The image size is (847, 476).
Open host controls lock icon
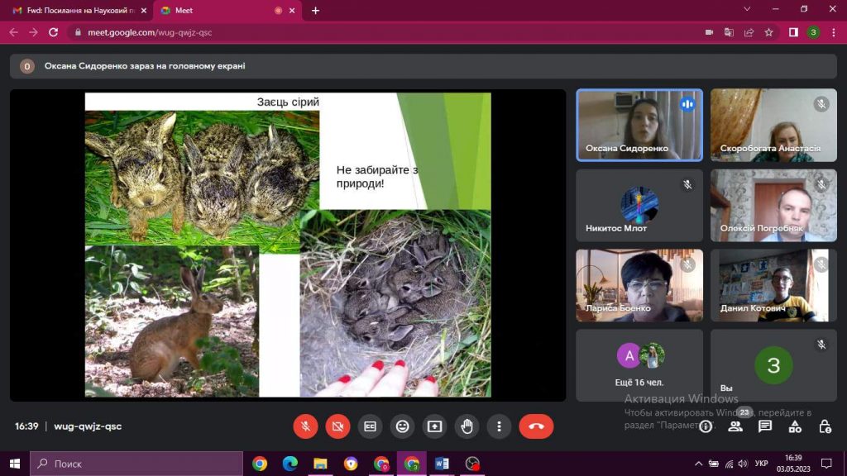(x=825, y=427)
